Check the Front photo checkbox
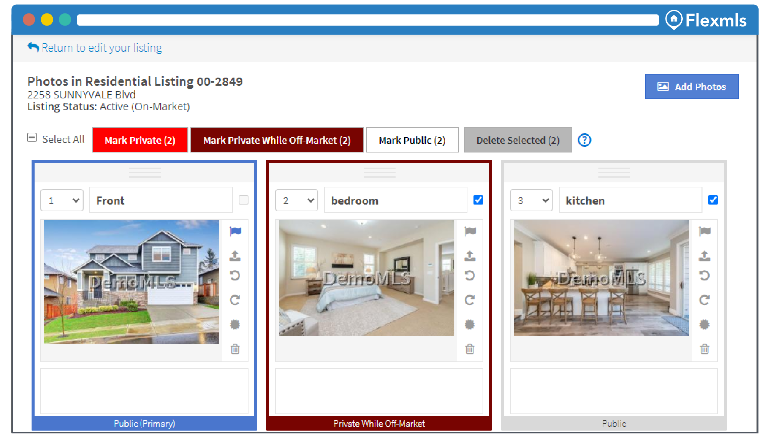770x440 pixels. (243, 200)
